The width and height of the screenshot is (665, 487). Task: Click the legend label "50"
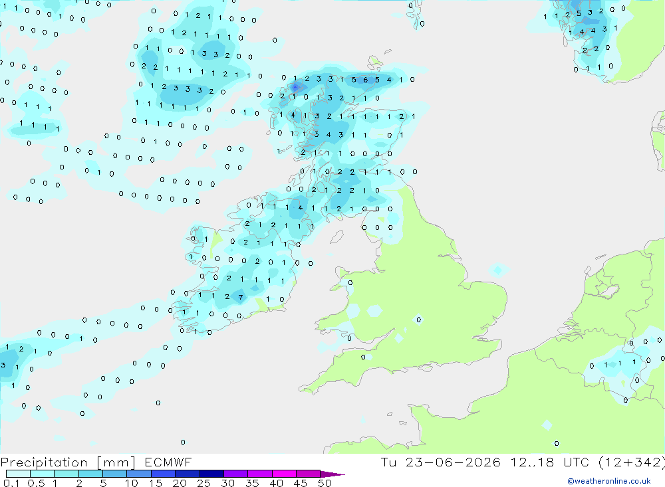pos(325,483)
